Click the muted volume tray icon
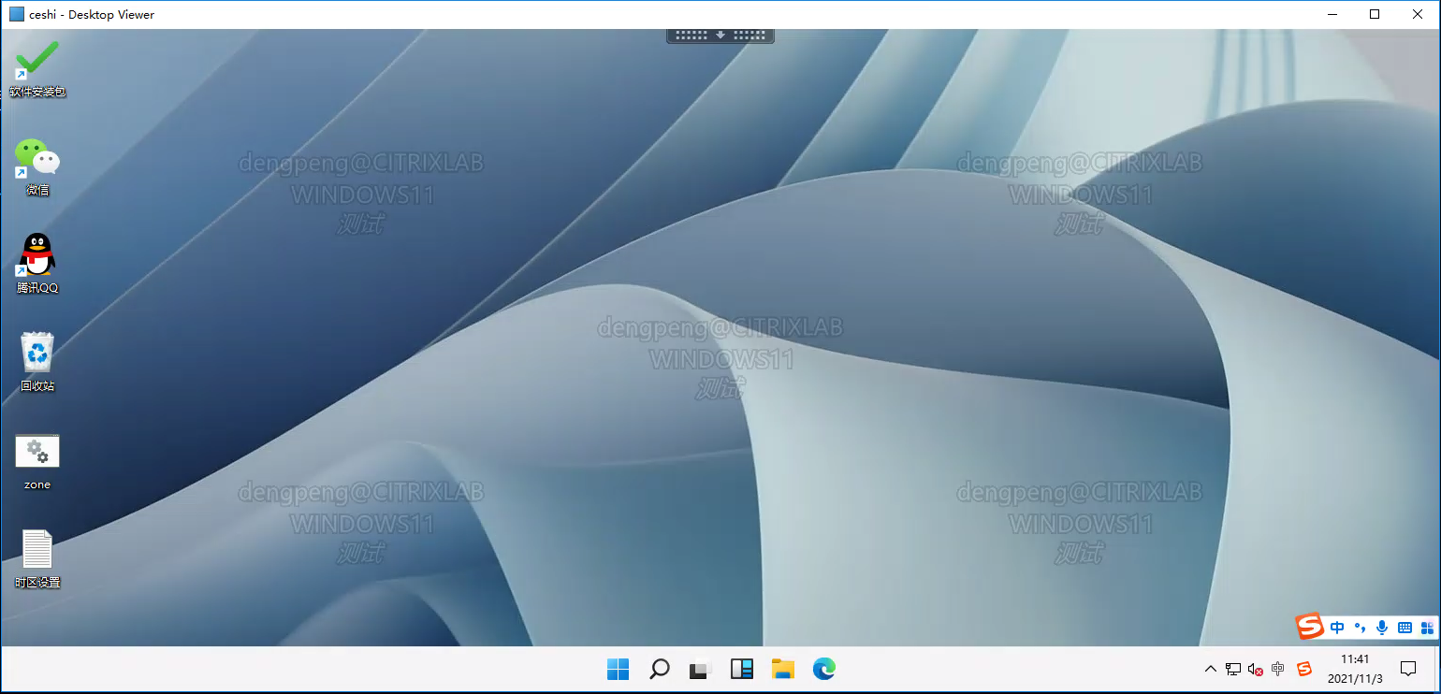 (1256, 669)
